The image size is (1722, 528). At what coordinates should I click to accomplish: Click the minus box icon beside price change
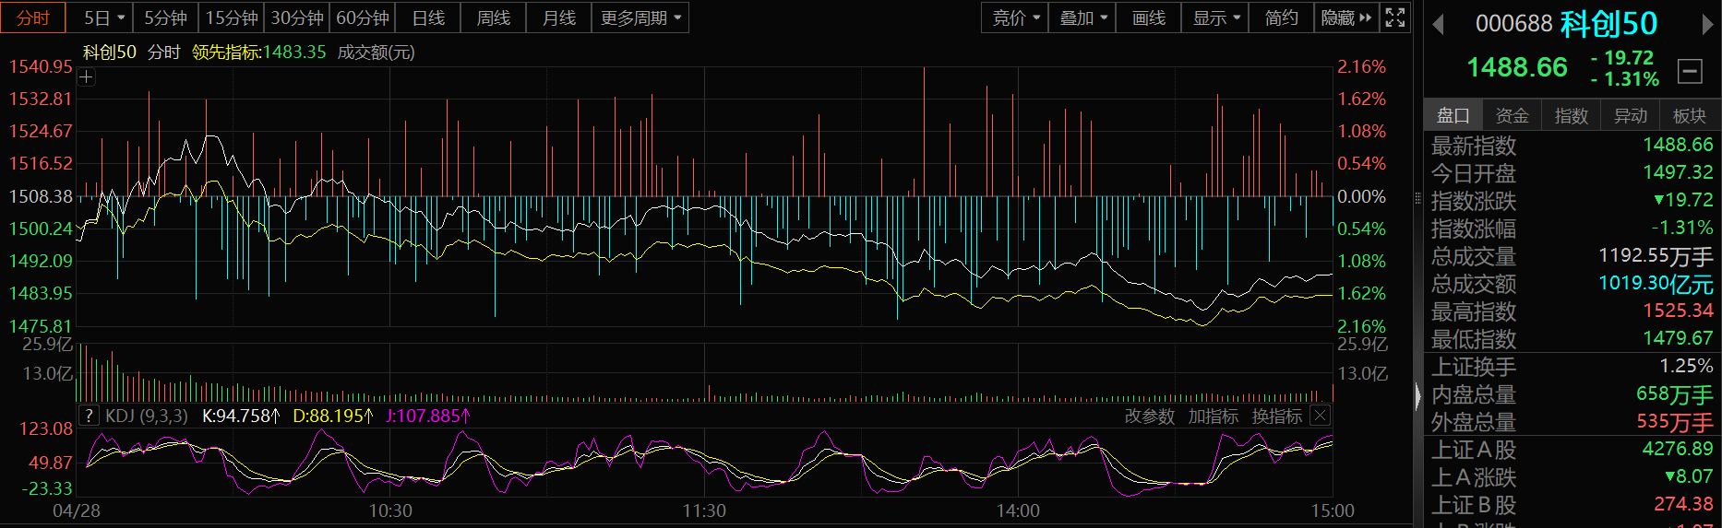click(x=1690, y=70)
